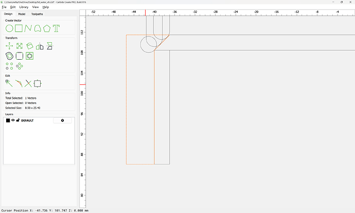The image size is (355, 213).
Task: Click the -20 mark on horizontal ruler
Action: coord(256,12)
